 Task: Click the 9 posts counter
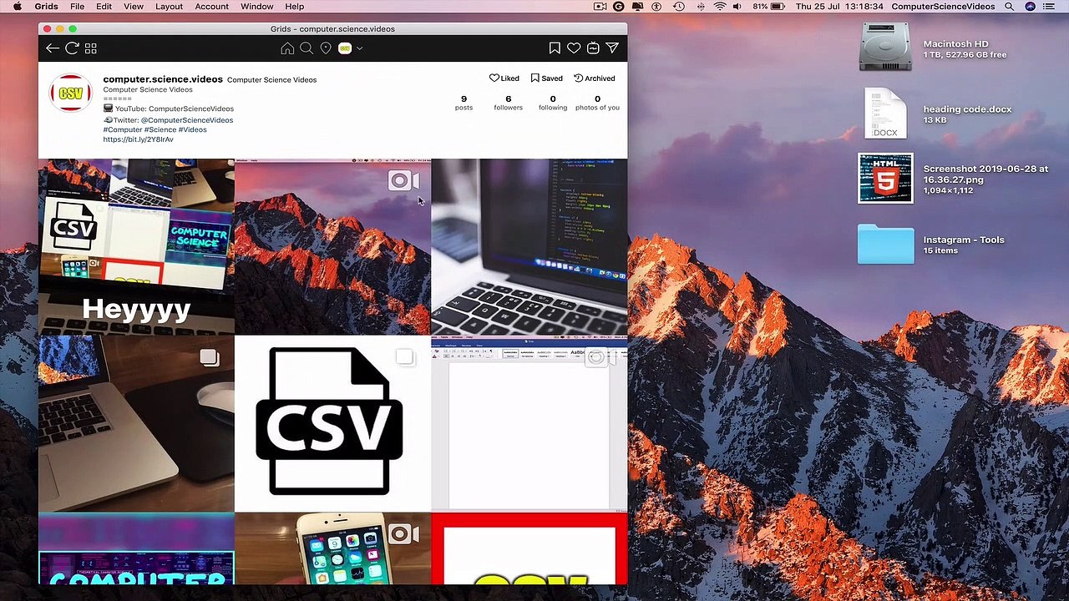pyautogui.click(x=464, y=103)
